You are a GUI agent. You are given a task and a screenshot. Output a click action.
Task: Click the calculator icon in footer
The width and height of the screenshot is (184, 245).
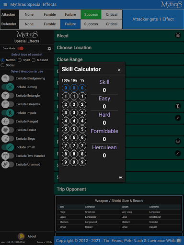pos(179,241)
